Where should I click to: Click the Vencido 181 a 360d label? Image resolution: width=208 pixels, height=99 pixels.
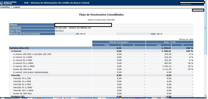[x=23, y=90]
